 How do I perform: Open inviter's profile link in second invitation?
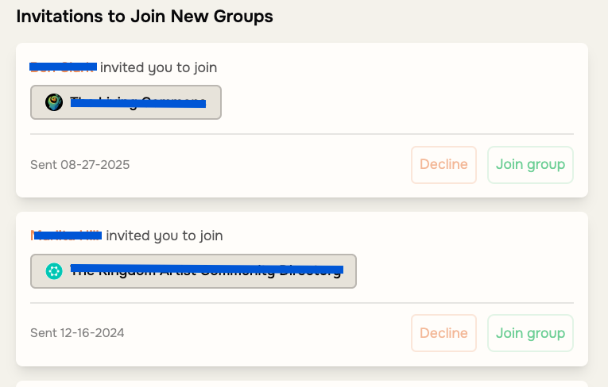(66, 236)
